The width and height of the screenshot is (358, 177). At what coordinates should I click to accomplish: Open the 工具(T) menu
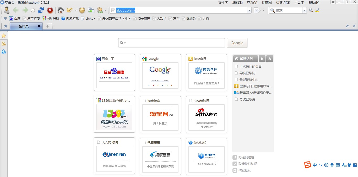299,3
